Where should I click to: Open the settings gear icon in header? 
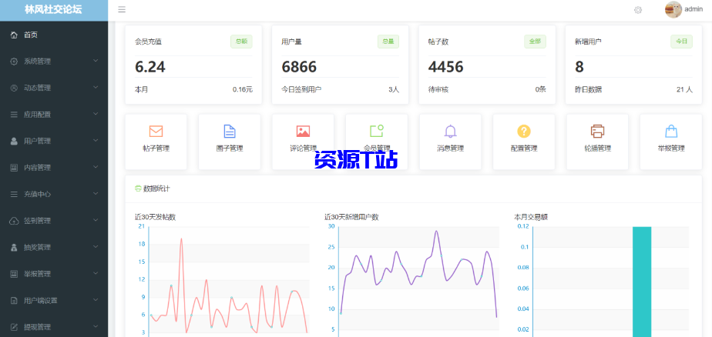point(638,10)
